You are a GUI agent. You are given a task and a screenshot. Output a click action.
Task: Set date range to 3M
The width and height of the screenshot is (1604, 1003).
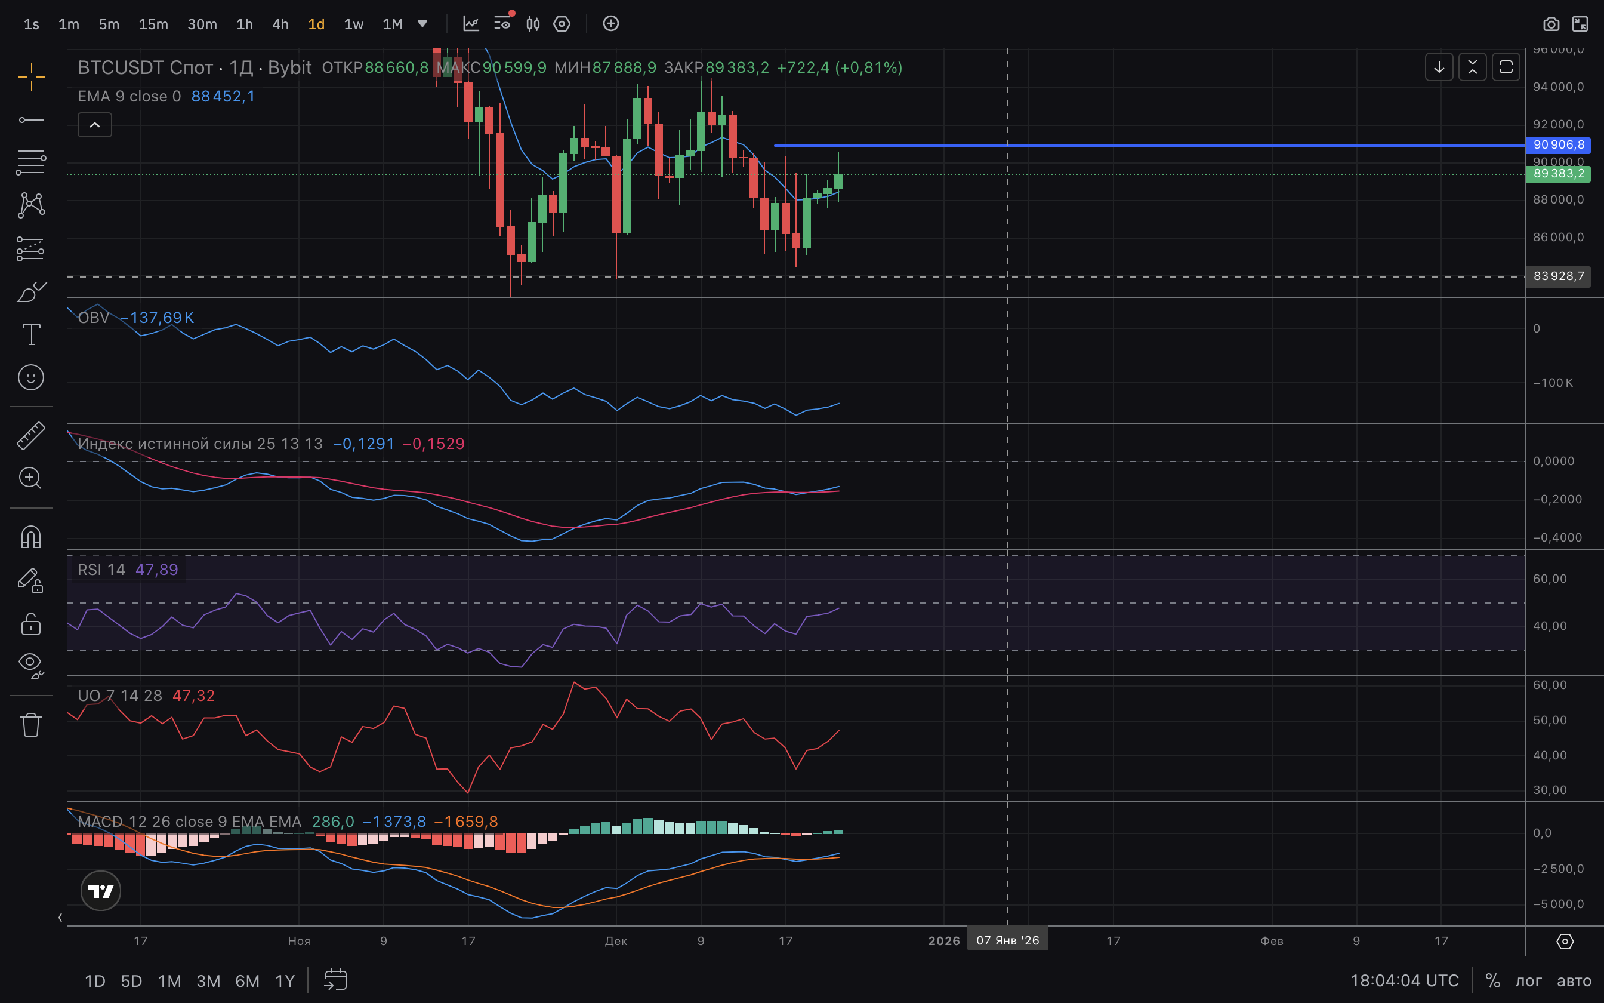tap(208, 980)
